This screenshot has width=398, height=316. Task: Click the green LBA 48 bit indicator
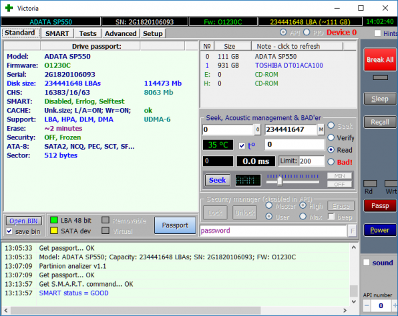pyautogui.click(x=54, y=220)
